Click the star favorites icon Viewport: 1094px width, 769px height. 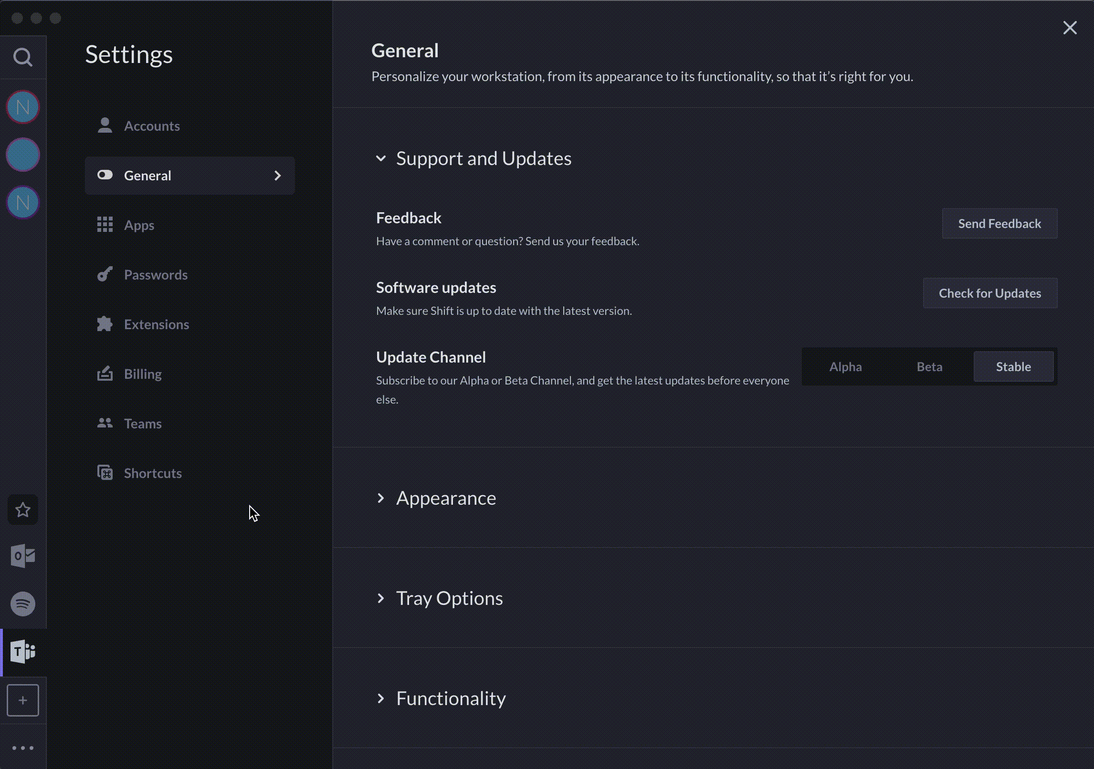tap(22, 510)
